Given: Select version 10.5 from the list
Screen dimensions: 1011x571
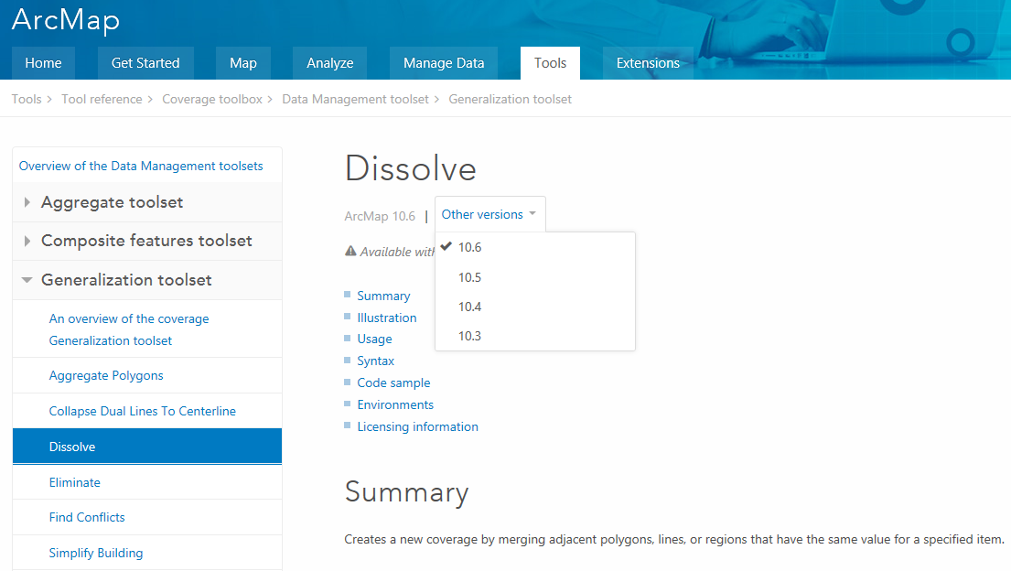Looking at the screenshot, I should (x=469, y=276).
